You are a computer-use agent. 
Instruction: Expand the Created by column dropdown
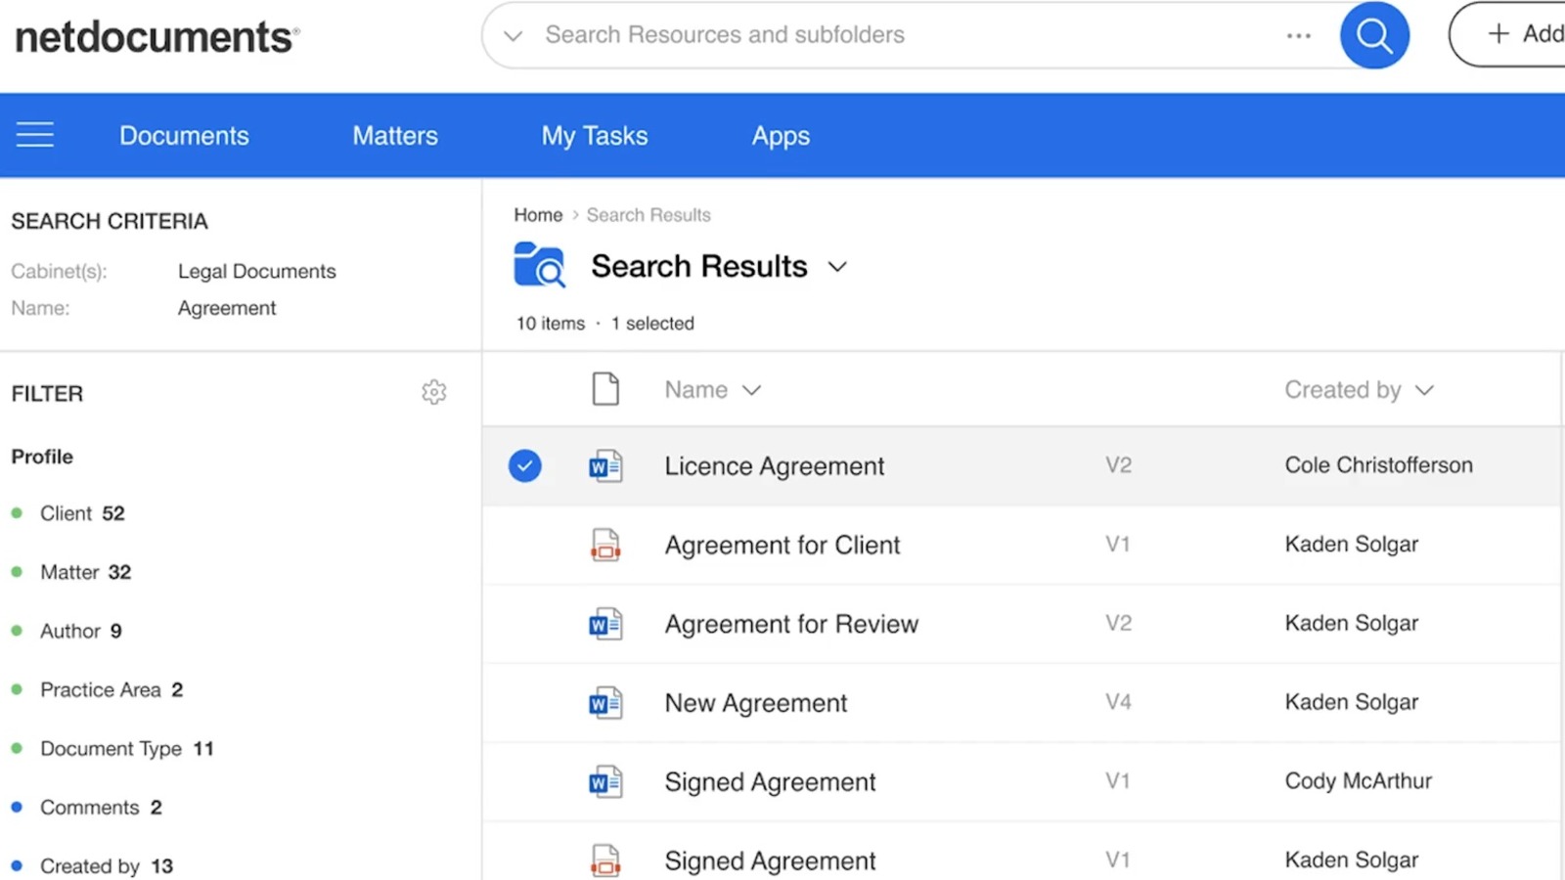1424,389
